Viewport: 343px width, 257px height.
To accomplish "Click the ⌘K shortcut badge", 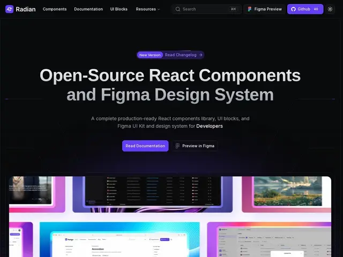I will [x=234, y=9].
